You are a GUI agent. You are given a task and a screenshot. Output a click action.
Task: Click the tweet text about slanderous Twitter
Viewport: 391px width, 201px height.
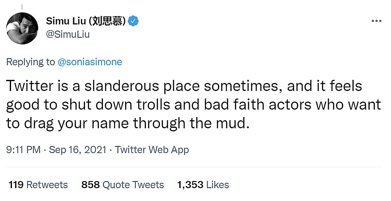[x=194, y=104]
